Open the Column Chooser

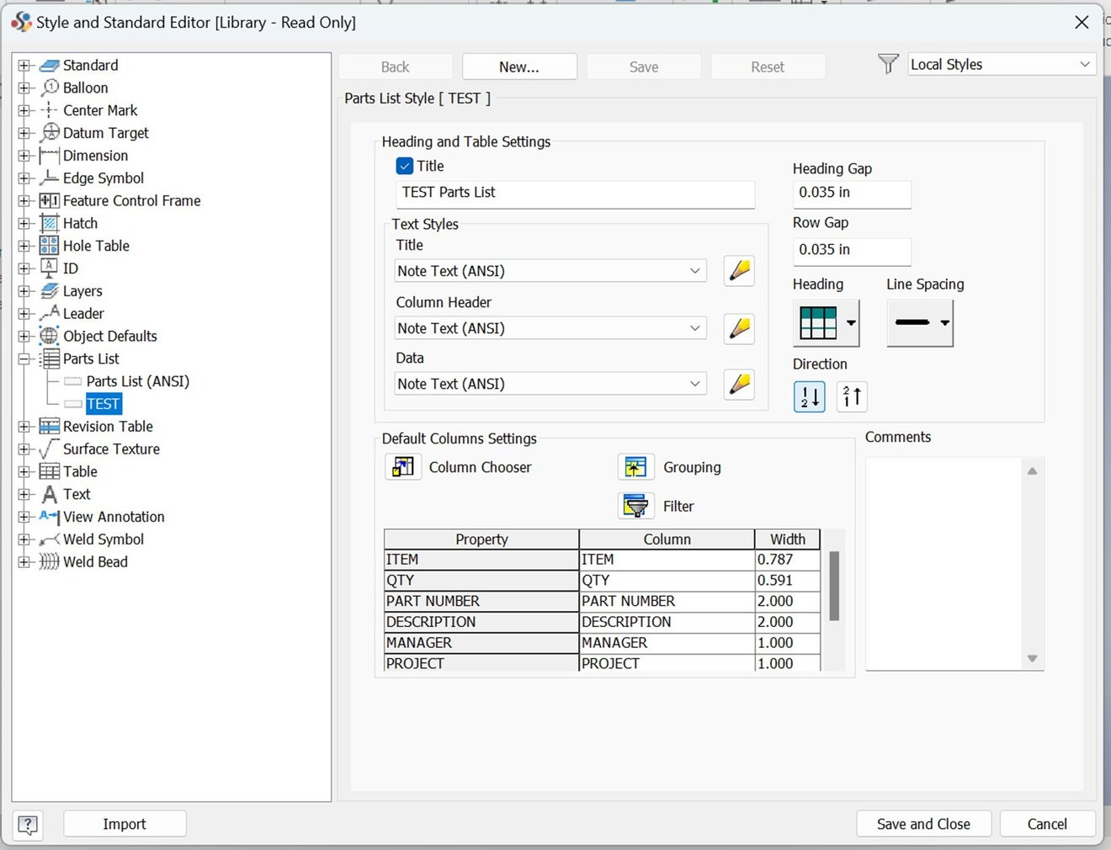click(x=403, y=467)
